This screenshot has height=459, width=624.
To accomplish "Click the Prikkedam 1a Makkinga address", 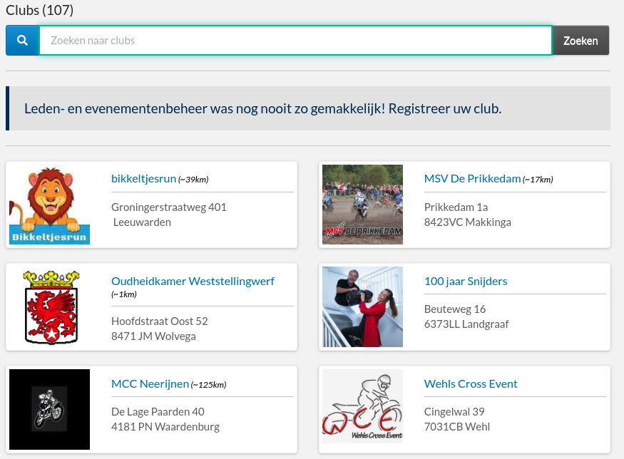I will click(467, 215).
